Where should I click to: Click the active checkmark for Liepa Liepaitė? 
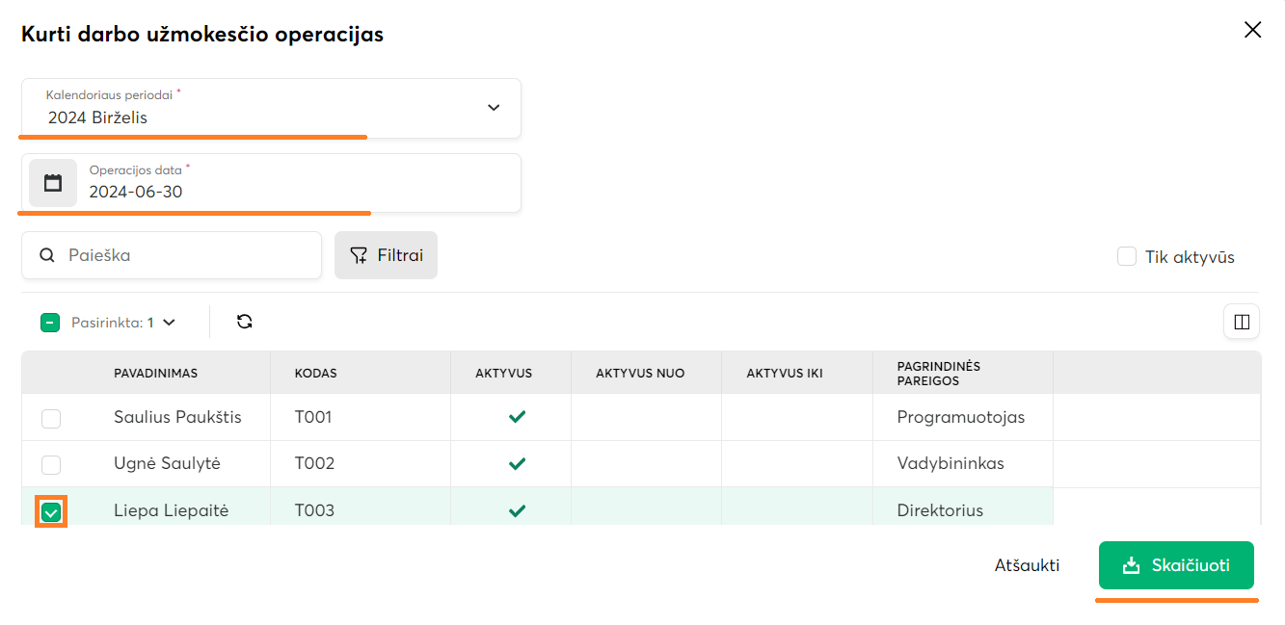click(x=517, y=510)
